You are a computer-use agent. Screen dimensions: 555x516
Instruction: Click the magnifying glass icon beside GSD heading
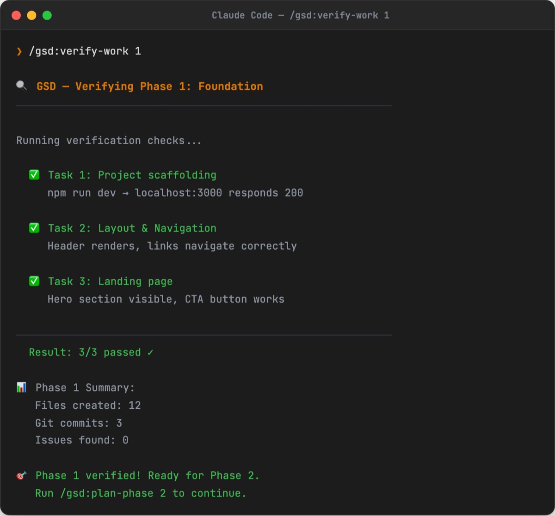[21, 86]
